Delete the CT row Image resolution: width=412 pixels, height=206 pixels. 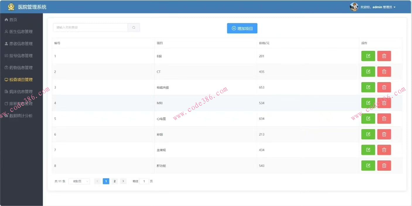tap(384, 72)
